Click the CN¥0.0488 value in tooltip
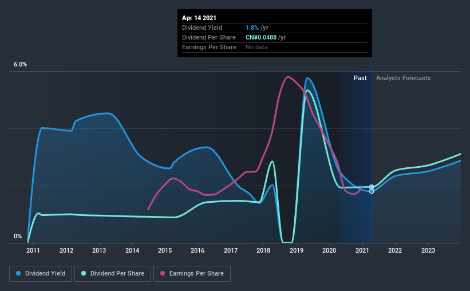This screenshot has height=291, width=470. tap(261, 37)
